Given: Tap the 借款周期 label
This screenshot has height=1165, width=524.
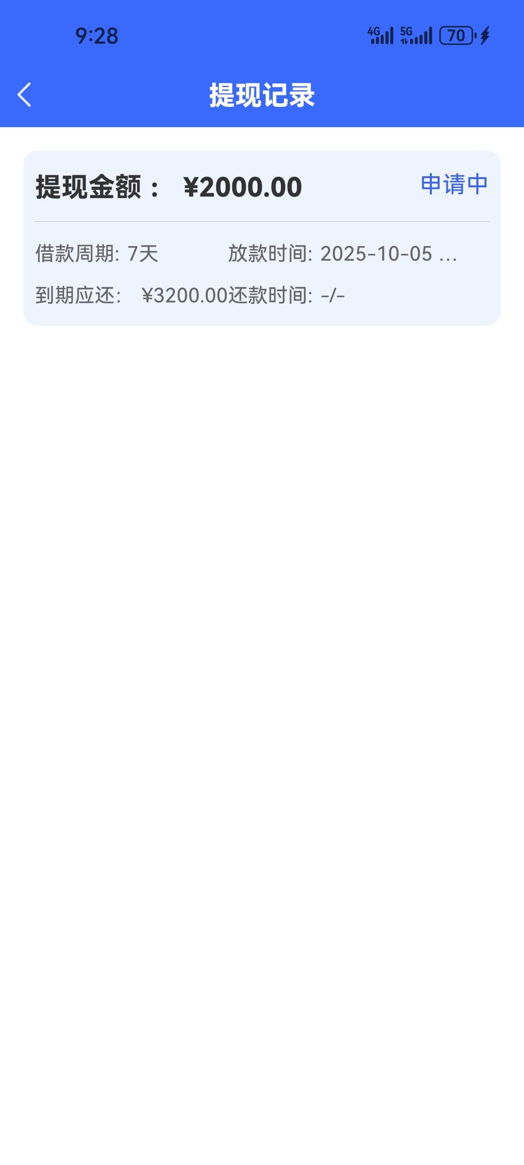Looking at the screenshot, I should (77, 253).
